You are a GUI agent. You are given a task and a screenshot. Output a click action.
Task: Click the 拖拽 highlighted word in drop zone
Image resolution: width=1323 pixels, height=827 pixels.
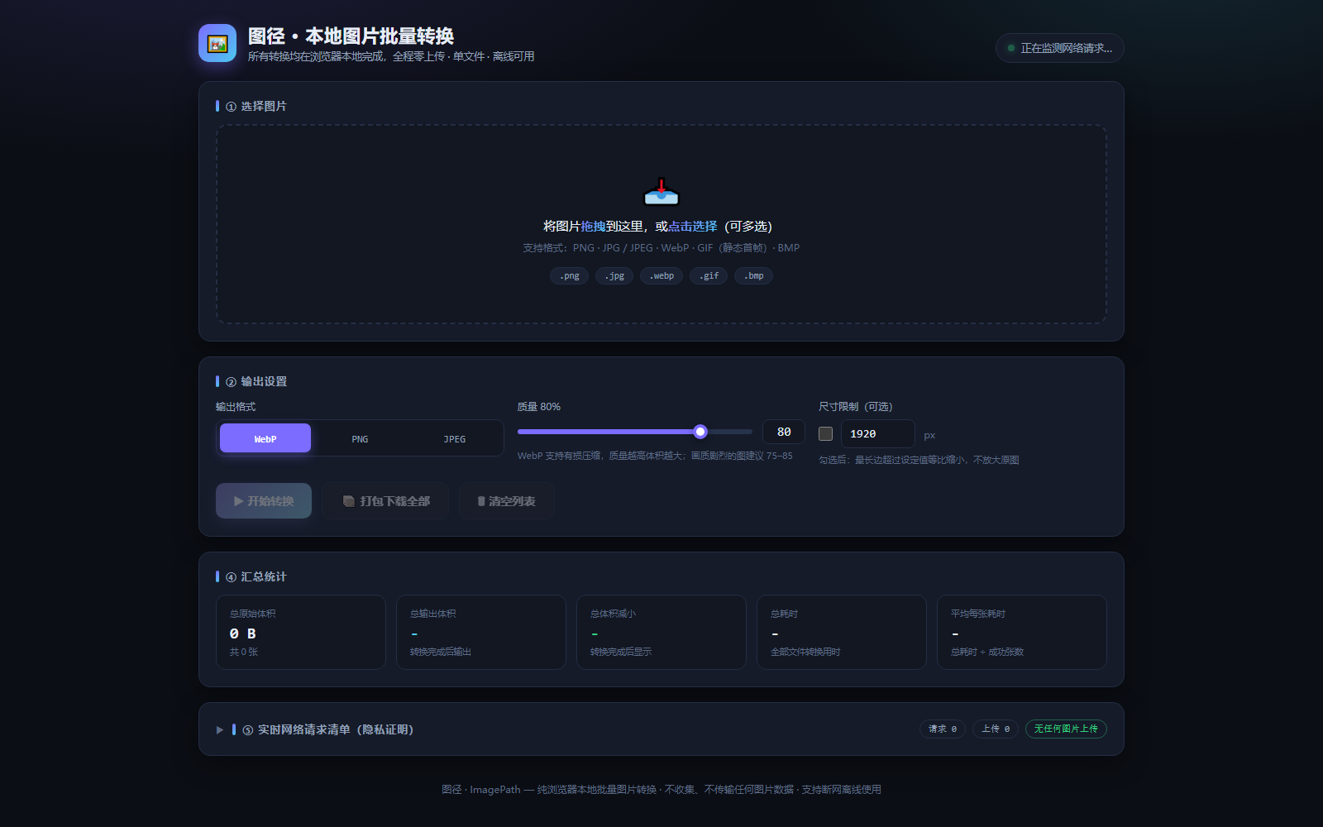[x=593, y=227]
